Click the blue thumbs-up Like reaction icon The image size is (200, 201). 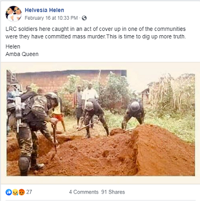pos(9,192)
